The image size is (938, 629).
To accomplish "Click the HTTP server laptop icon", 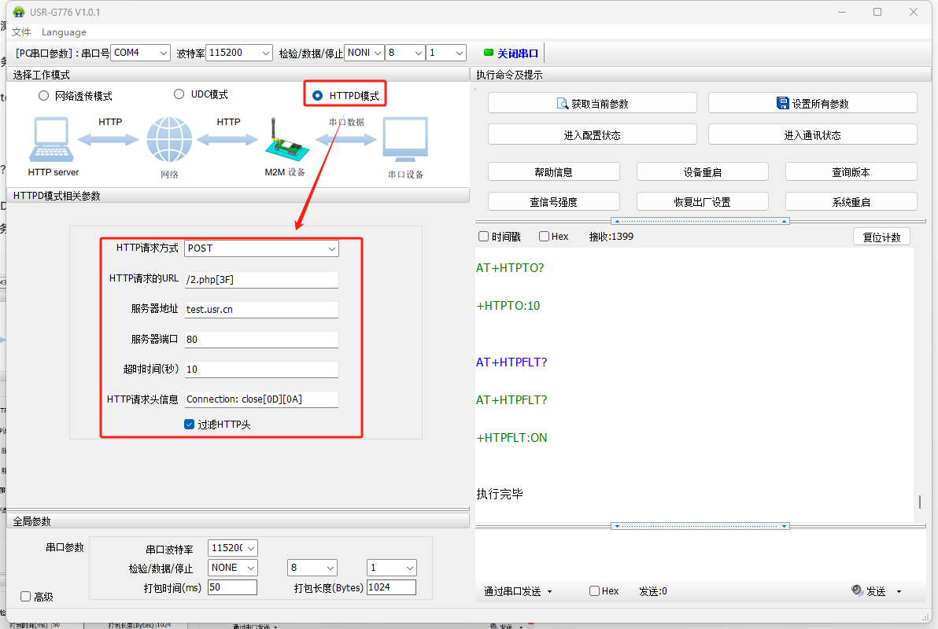I will coord(53,140).
